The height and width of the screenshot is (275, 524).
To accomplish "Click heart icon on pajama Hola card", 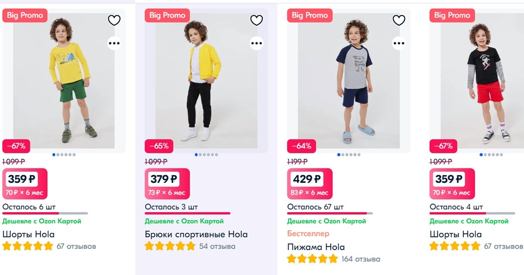I will tap(399, 20).
